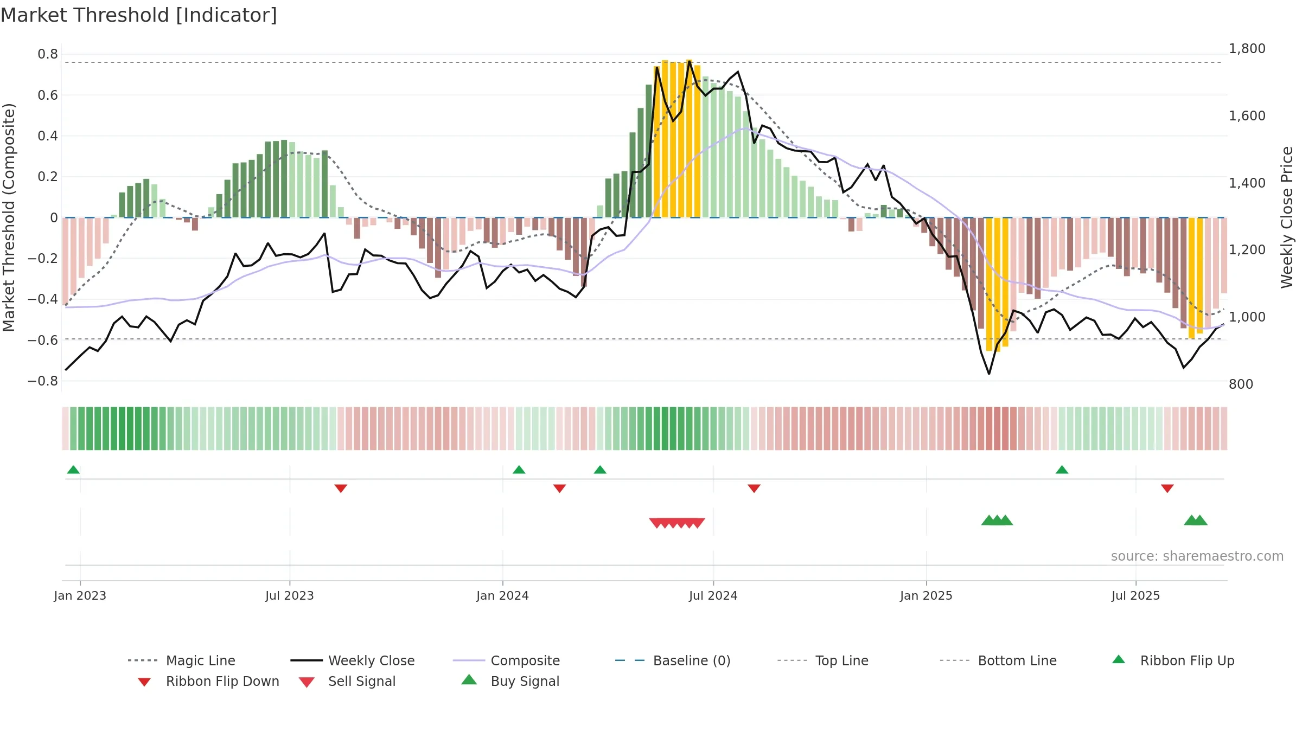
Task: Click the ribbon flip down marker in Feb 2024
Action: click(x=560, y=489)
